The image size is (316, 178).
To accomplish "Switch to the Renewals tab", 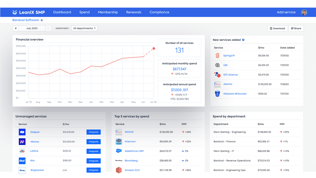I will tap(134, 12).
